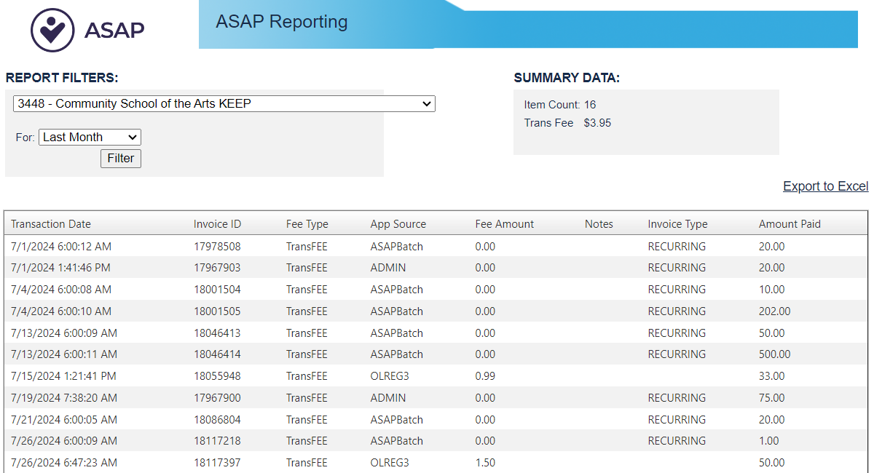Click TransFEE fee type for invoice 18086804

307,419
